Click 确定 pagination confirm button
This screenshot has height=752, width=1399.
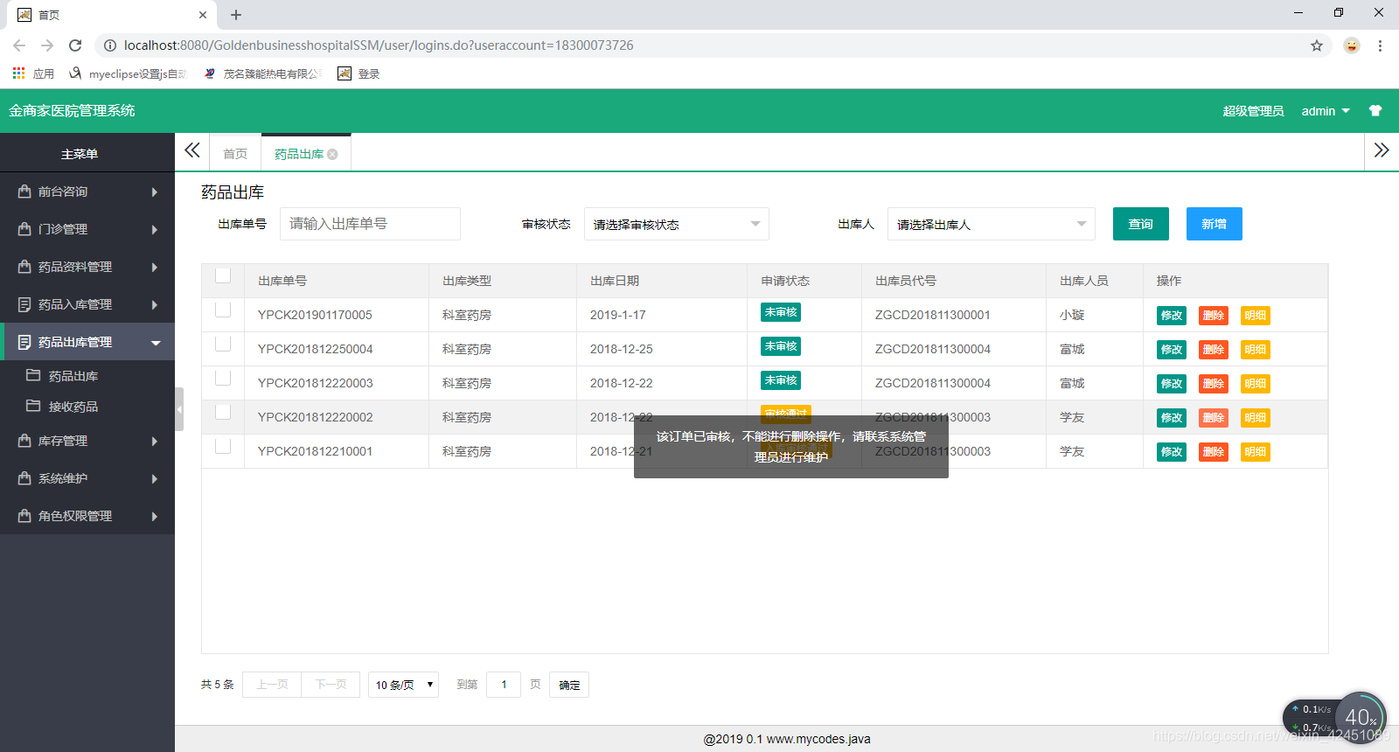click(x=569, y=685)
